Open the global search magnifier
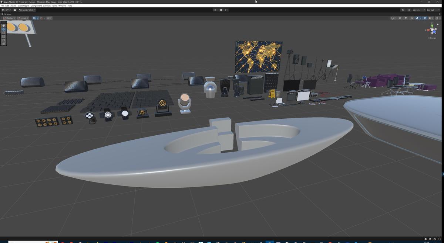The width and height of the screenshot is (444, 243). [x=409, y=10]
